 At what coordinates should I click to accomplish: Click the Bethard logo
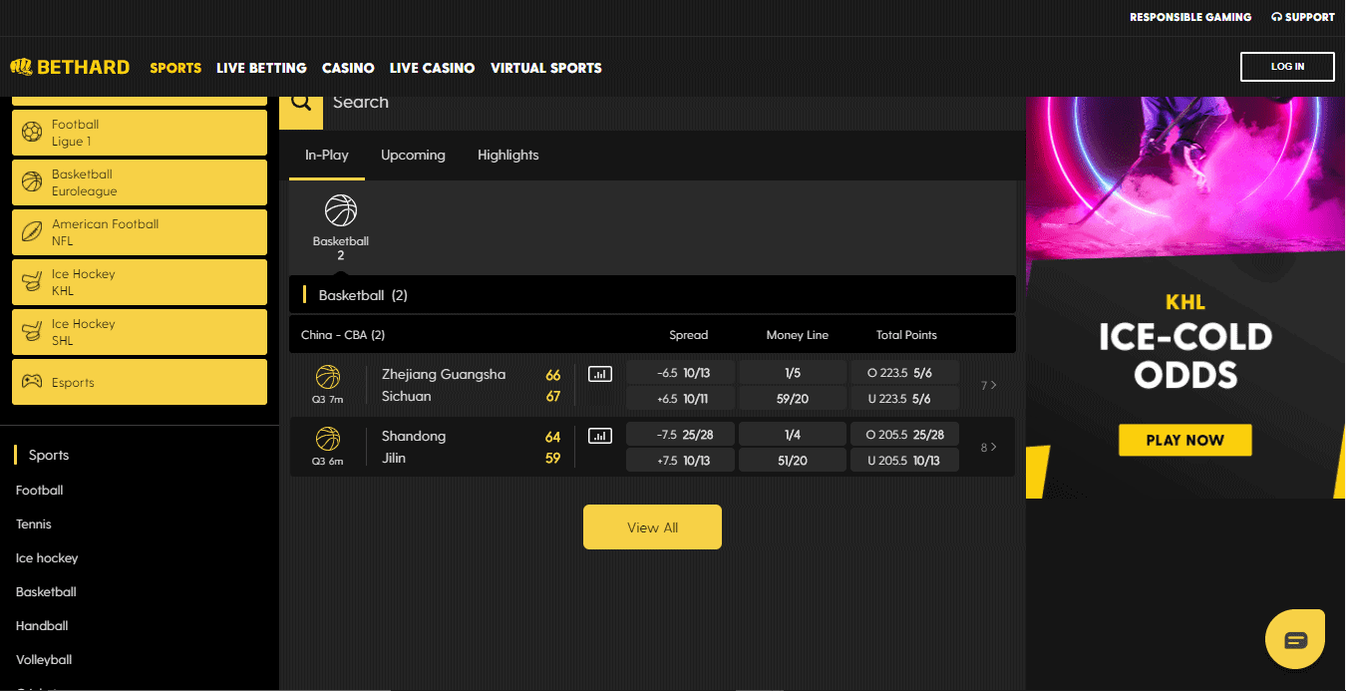[70, 68]
